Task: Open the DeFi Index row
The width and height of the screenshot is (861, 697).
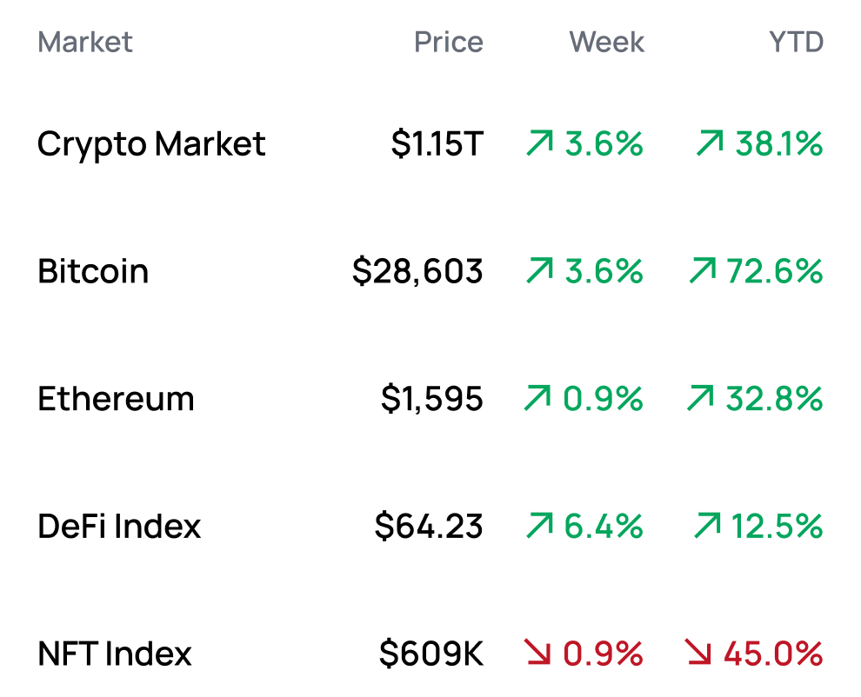Action: tap(119, 526)
